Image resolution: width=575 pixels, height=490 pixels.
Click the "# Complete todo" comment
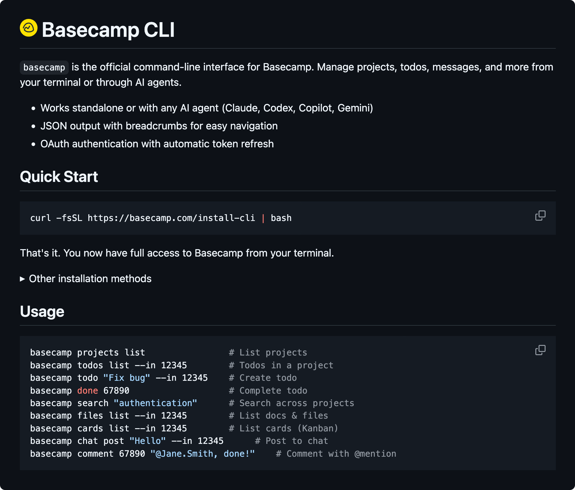click(x=268, y=390)
